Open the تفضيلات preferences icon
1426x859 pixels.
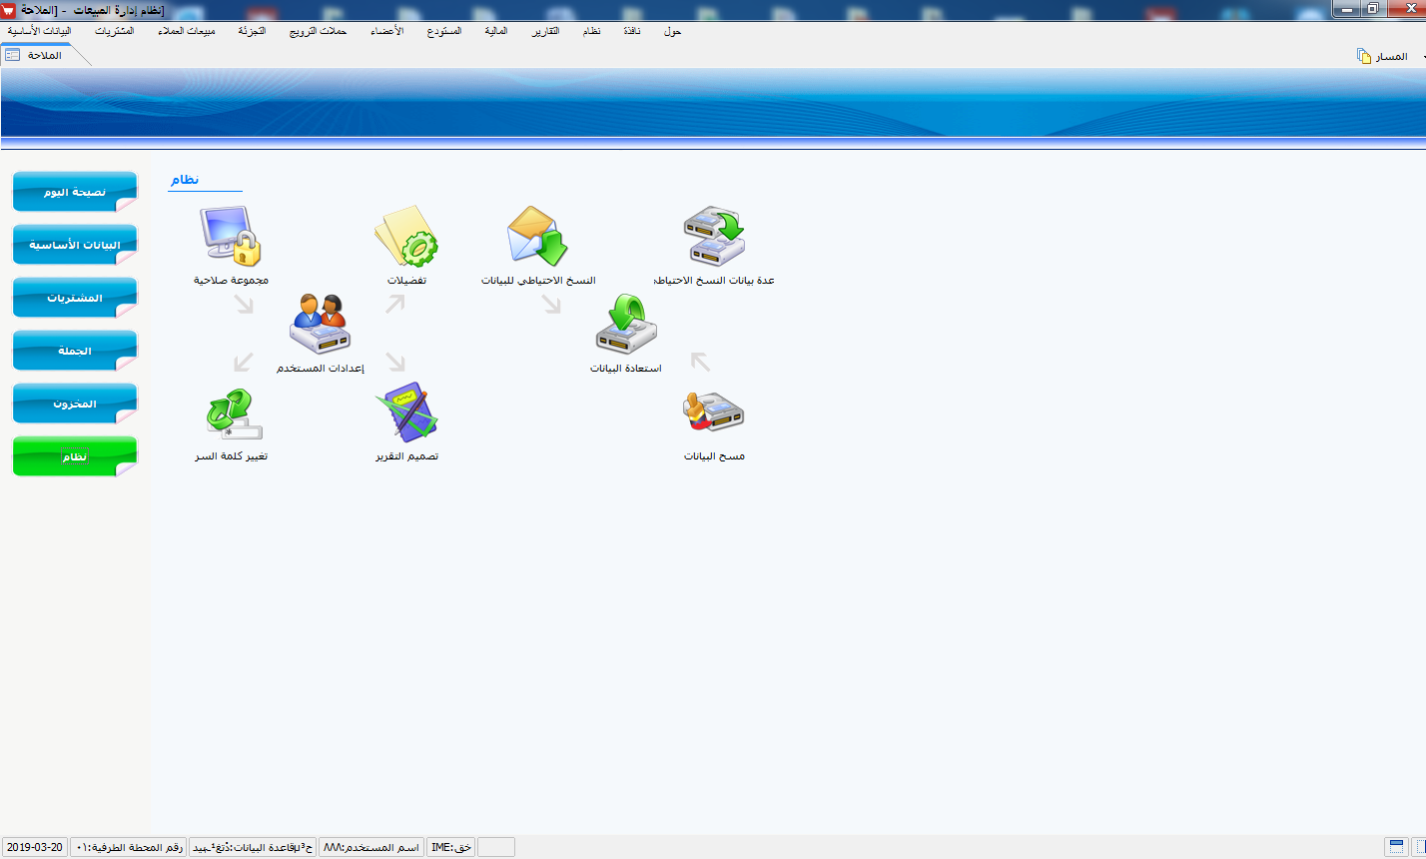[x=406, y=236]
